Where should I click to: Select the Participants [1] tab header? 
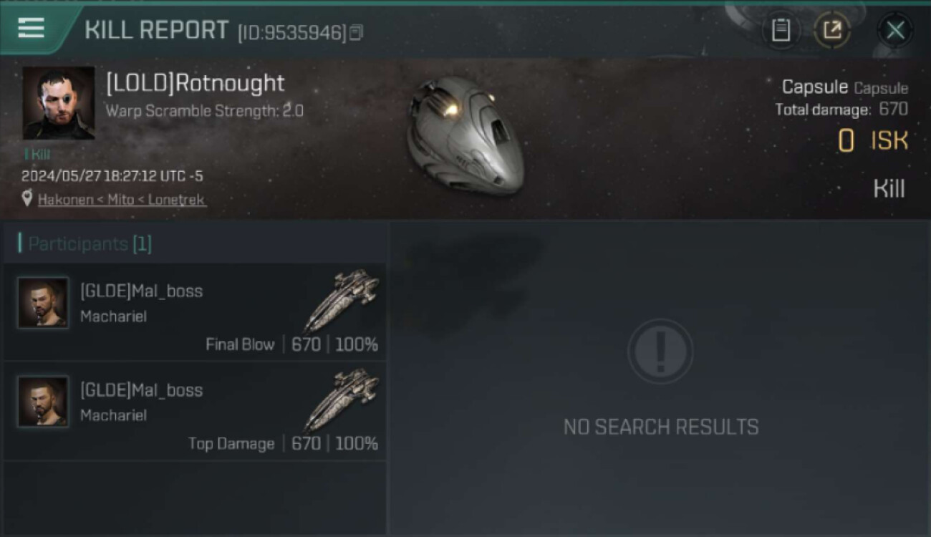(85, 243)
